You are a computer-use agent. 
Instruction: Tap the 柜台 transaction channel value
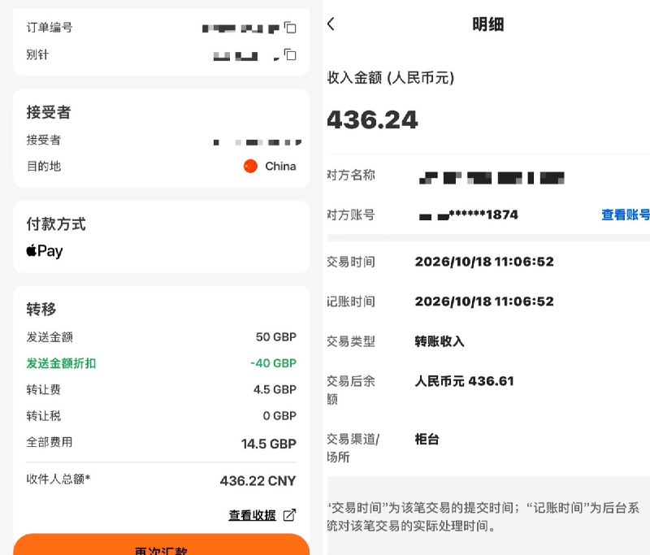tap(427, 439)
